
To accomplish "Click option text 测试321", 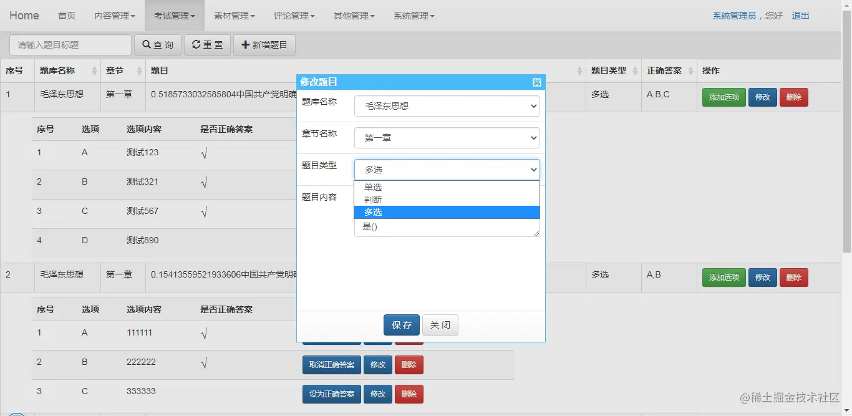I will tap(142, 181).
